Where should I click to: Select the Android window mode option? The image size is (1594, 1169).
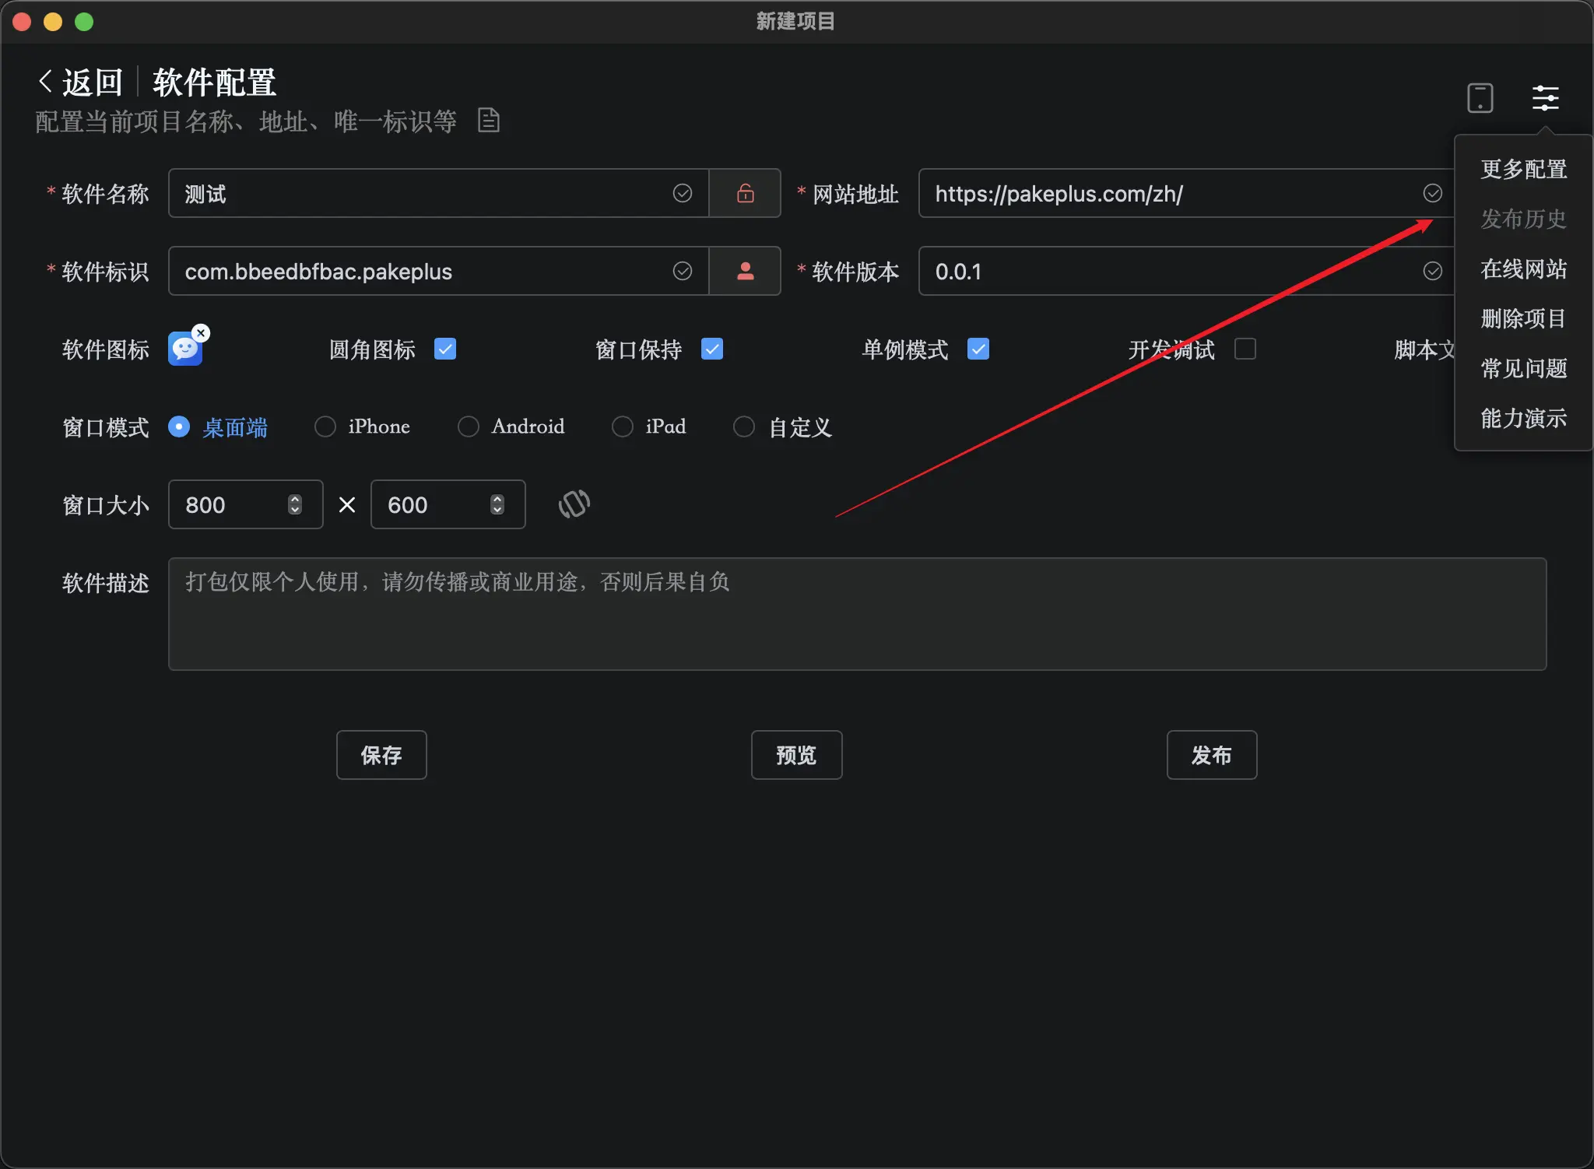point(469,427)
